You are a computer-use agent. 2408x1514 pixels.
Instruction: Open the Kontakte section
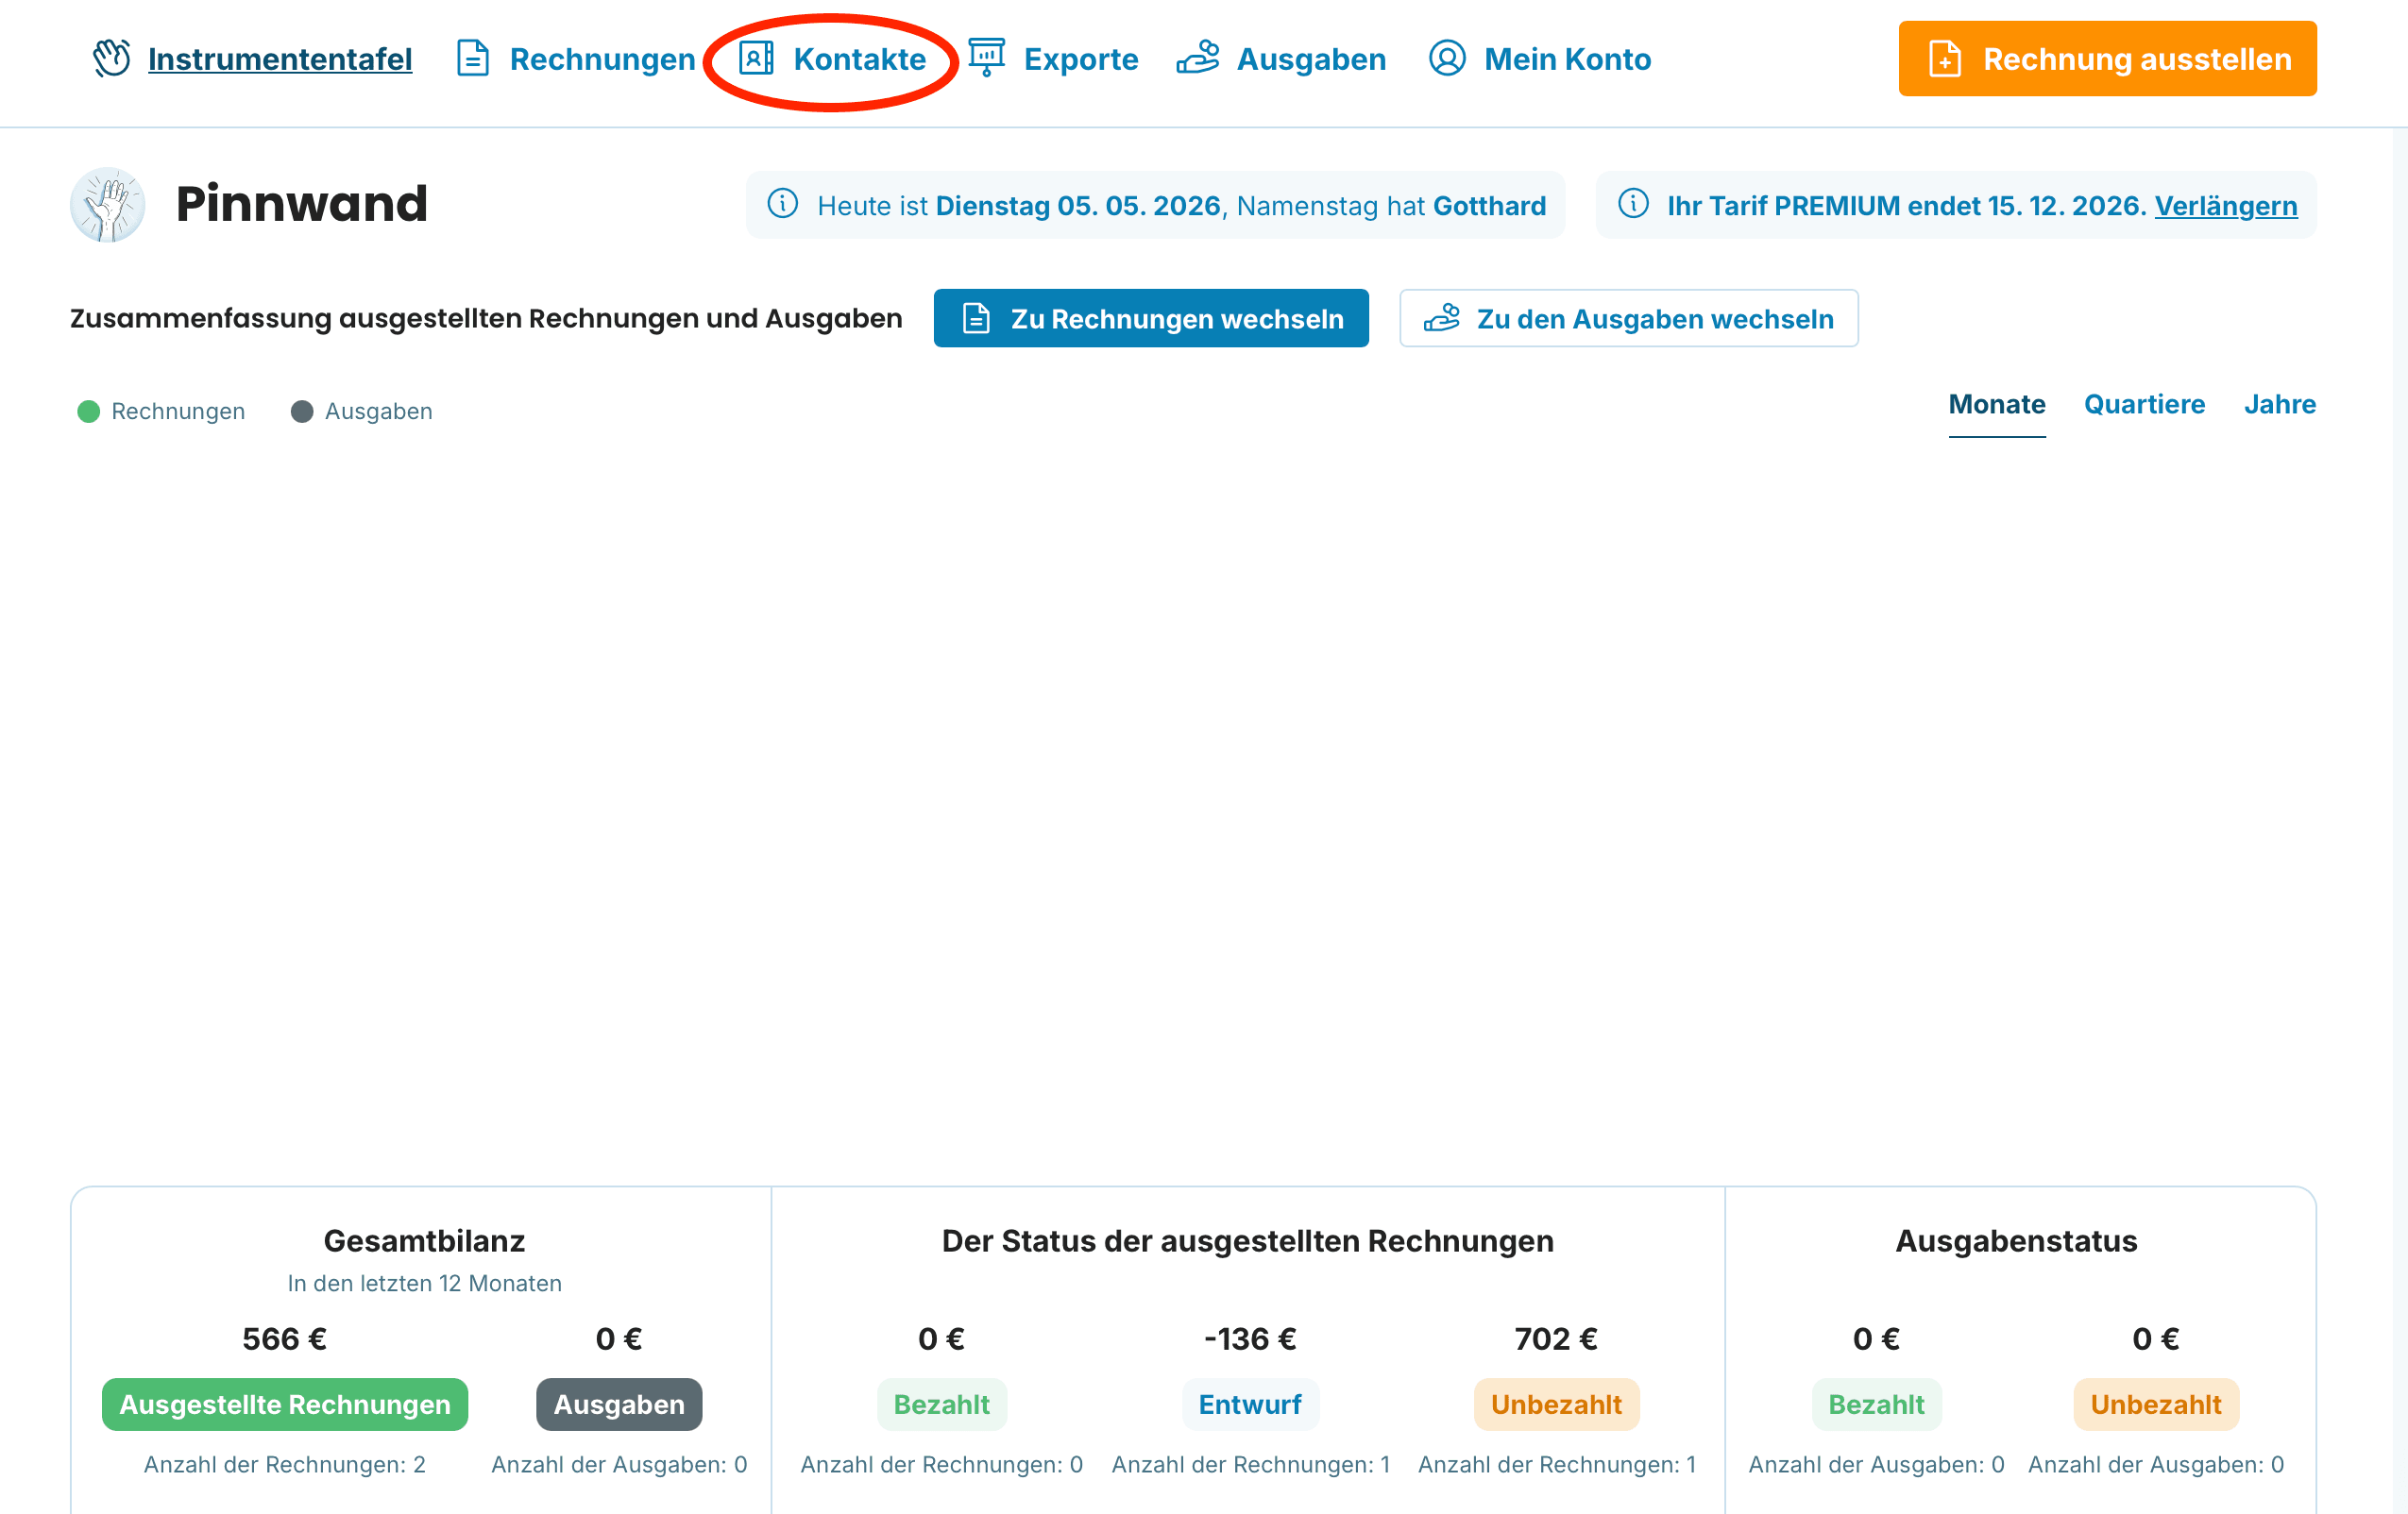click(859, 59)
